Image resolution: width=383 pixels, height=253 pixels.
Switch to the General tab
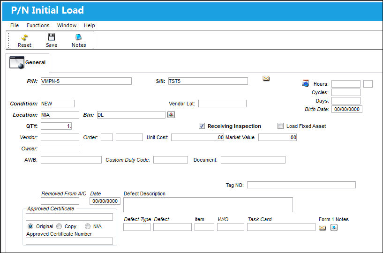click(27, 62)
